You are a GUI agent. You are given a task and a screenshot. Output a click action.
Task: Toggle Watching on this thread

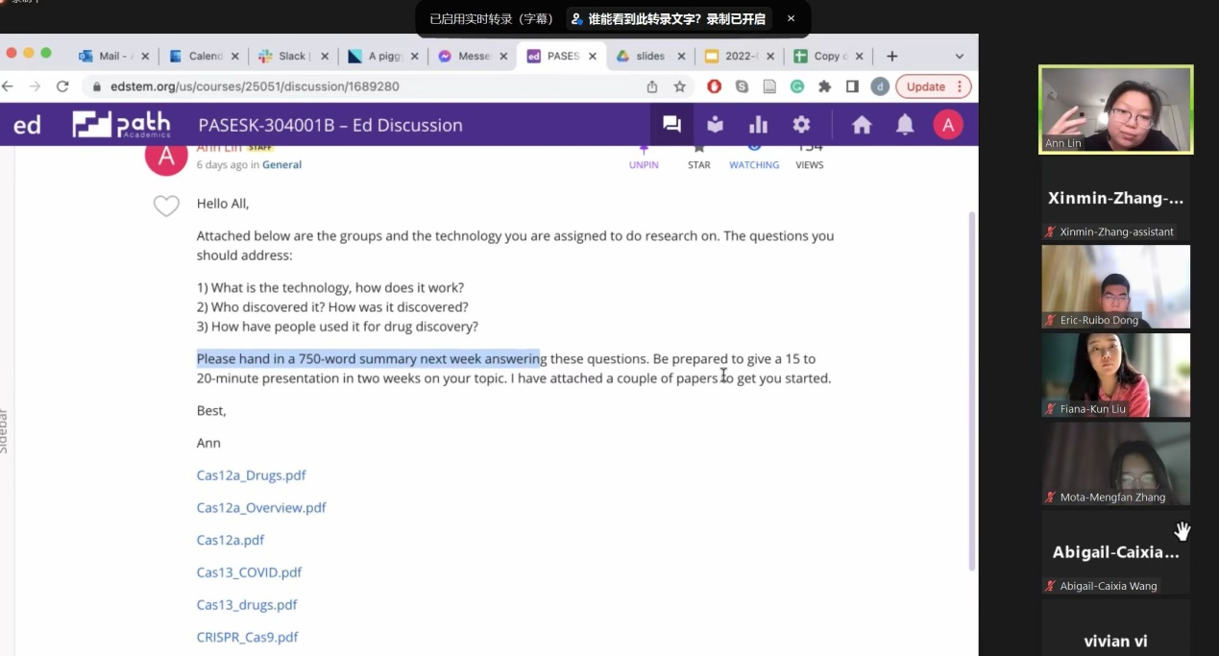pyautogui.click(x=754, y=157)
